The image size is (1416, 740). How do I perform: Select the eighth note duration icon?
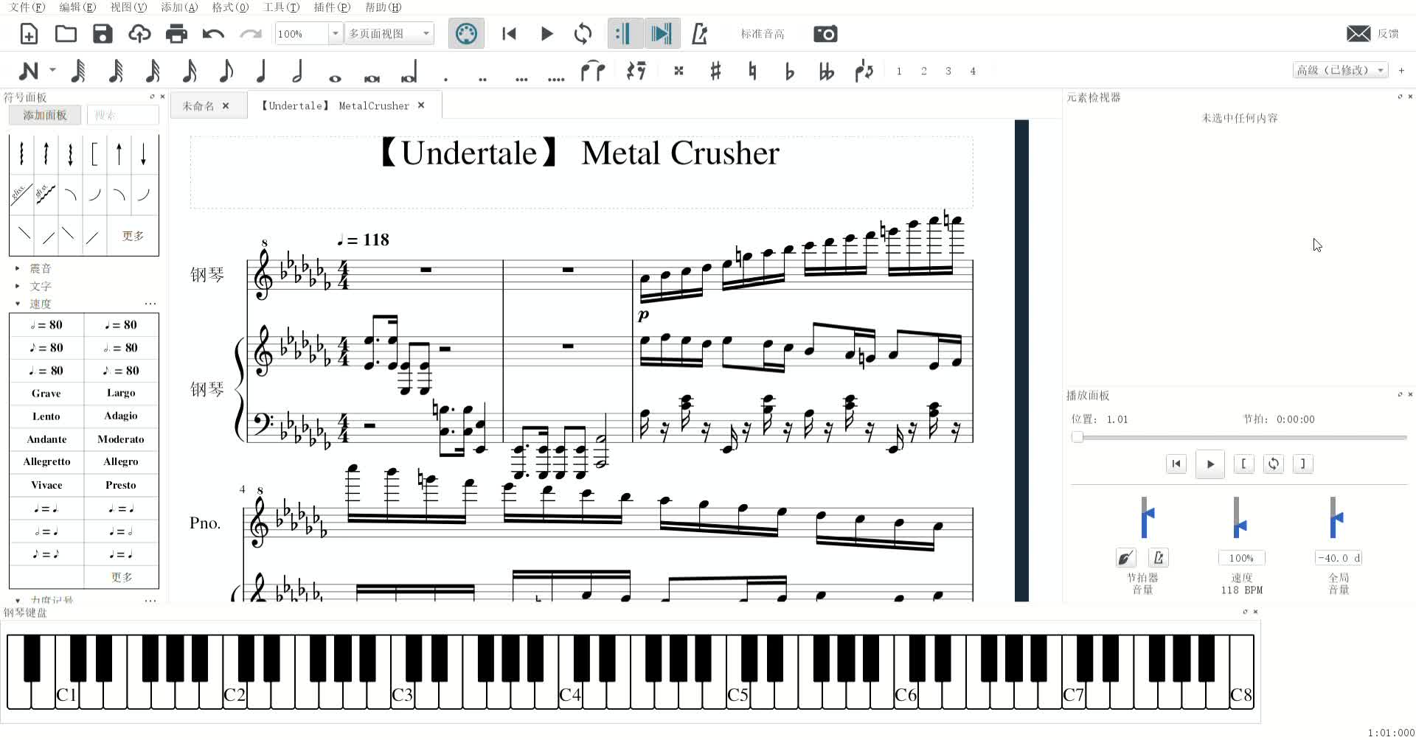tap(225, 71)
